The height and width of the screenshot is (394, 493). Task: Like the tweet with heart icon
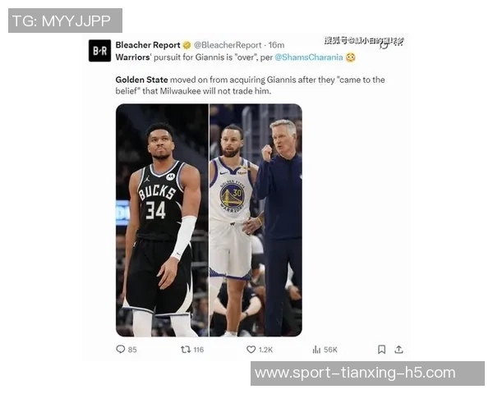click(251, 350)
